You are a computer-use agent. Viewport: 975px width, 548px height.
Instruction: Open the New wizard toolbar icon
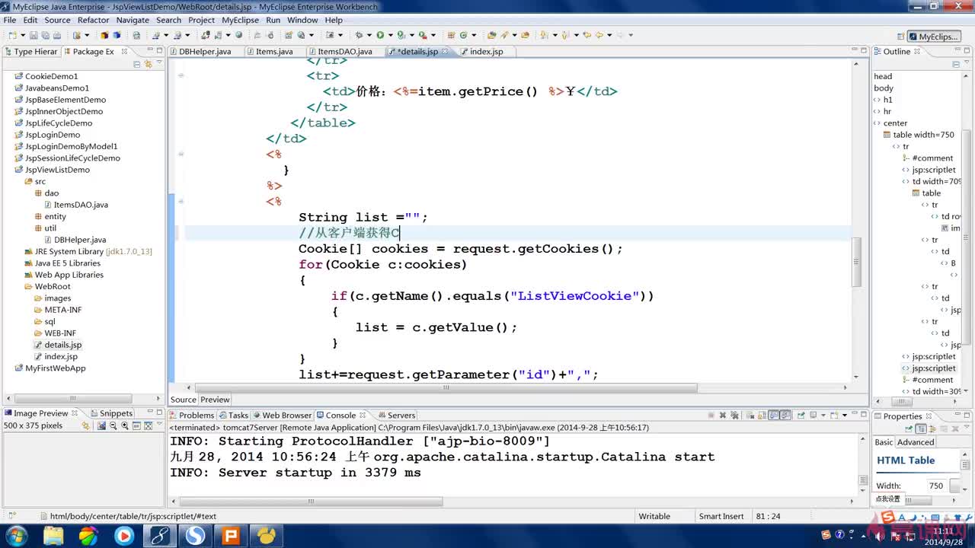(14, 35)
